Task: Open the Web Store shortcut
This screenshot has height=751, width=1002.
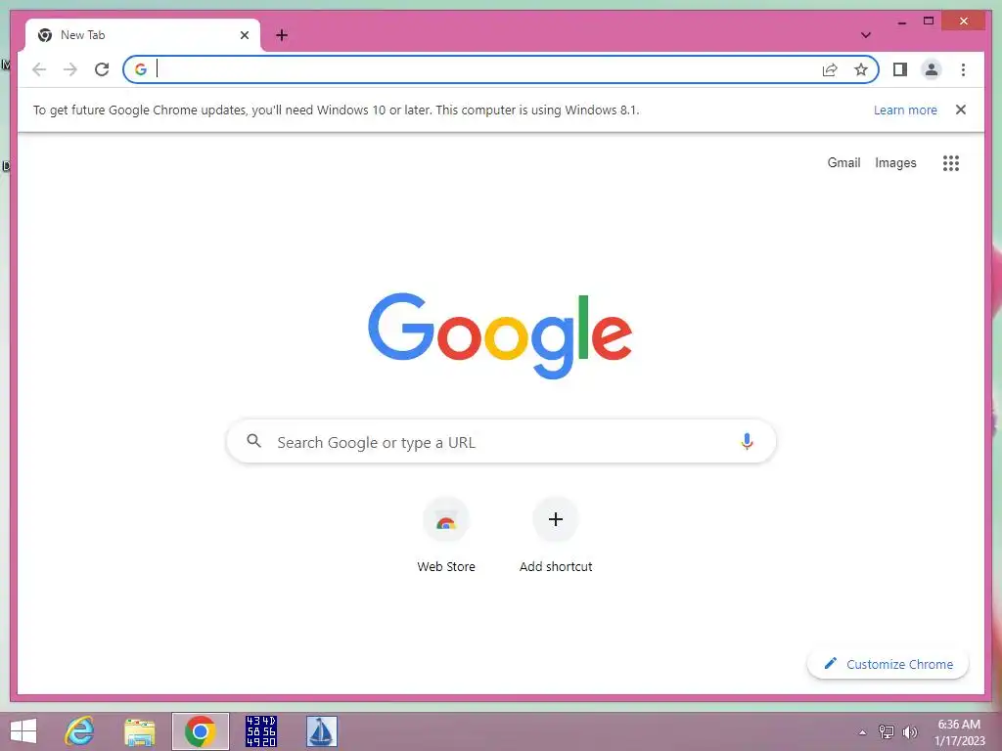Action: pyautogui.click(x=446, y=535)
